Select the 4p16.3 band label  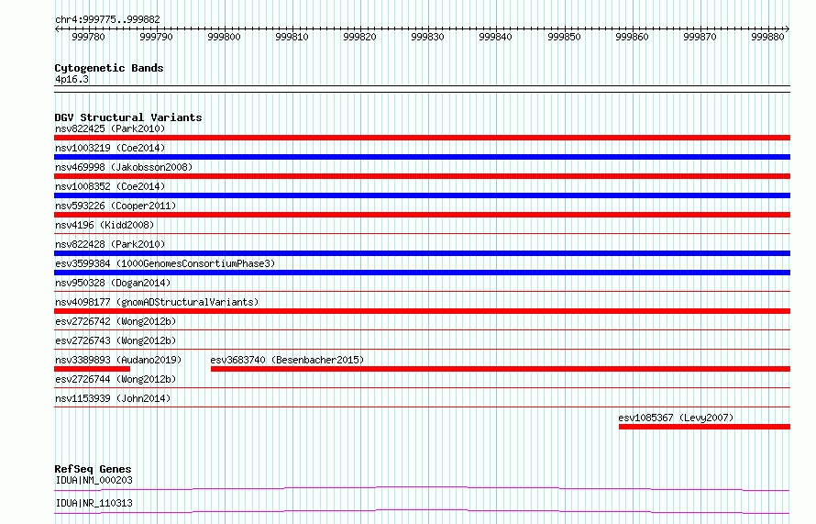(72, 79)
